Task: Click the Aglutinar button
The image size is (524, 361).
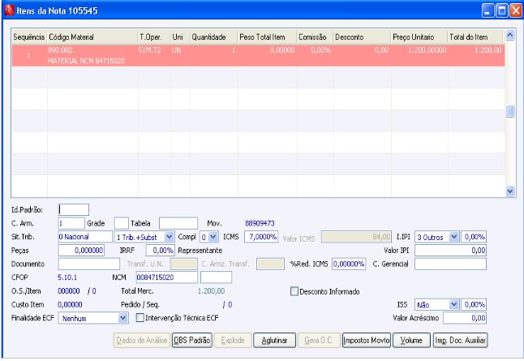Action: (274, 340)
